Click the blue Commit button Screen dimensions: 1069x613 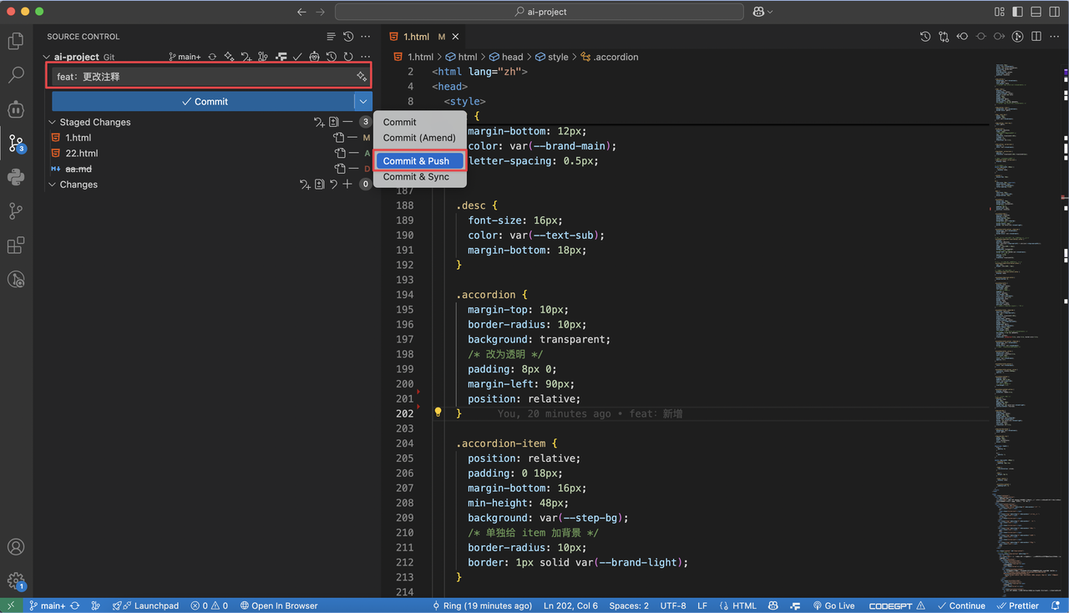pos(203,101)
